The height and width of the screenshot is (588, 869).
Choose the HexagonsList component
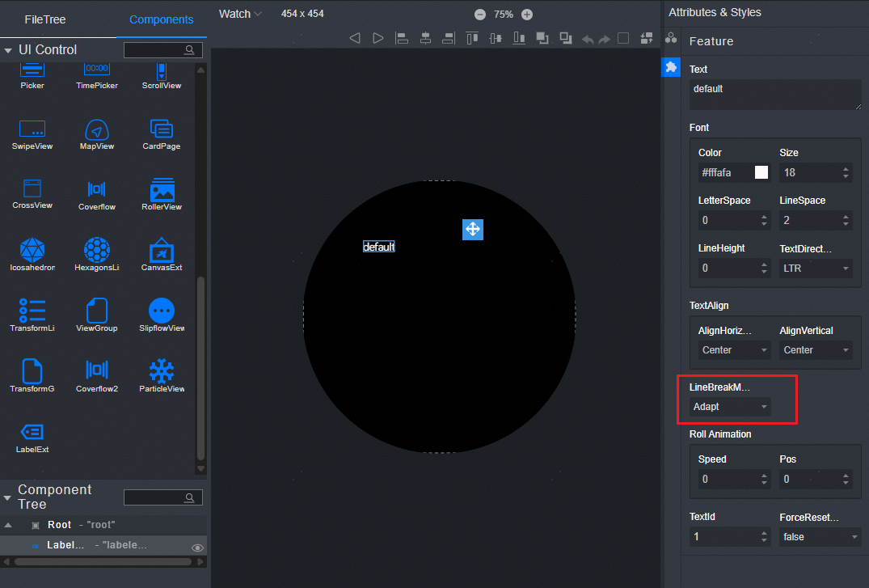(x=96, y=251)
